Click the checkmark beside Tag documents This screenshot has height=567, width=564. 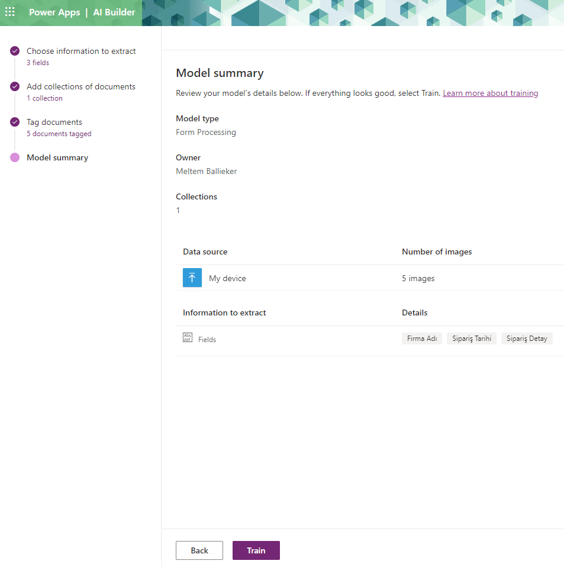click(x=15, y=123)
